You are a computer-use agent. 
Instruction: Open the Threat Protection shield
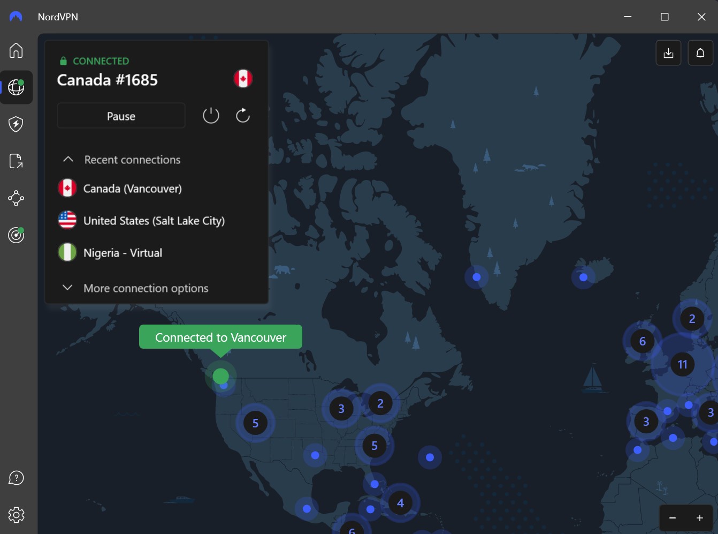tap(16, 124)
